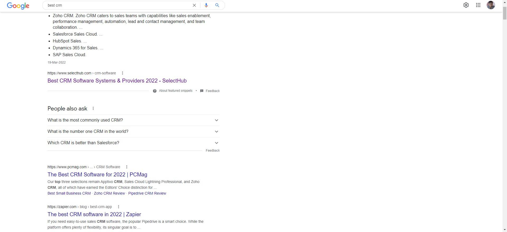This screenshot has height=232, width=507.
Task: Click the pcmag.com URL breadcrumb
Action: point(84,167)
